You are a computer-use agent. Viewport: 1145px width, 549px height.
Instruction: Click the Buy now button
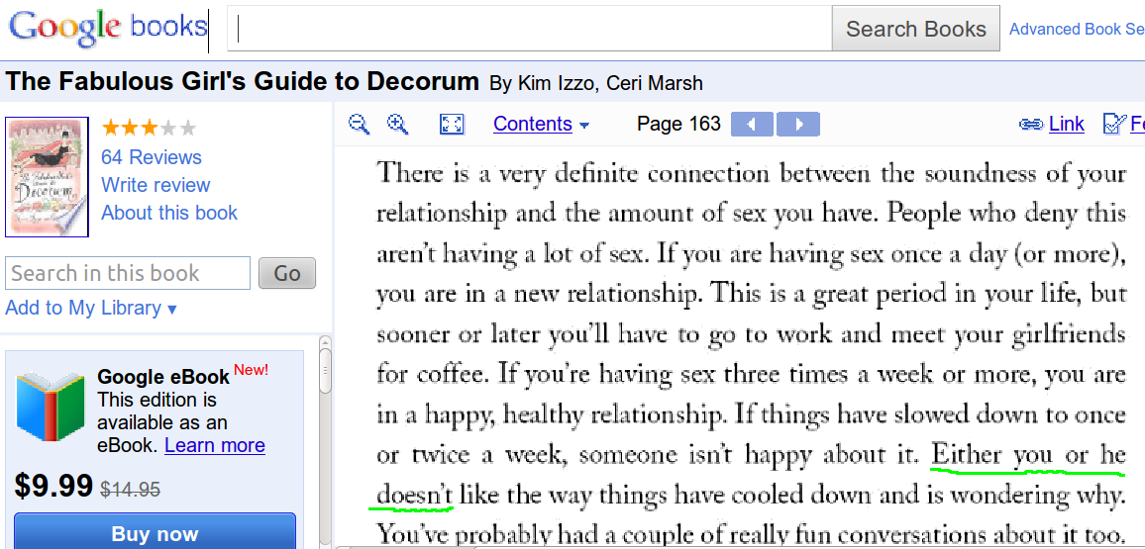point(155,532)
